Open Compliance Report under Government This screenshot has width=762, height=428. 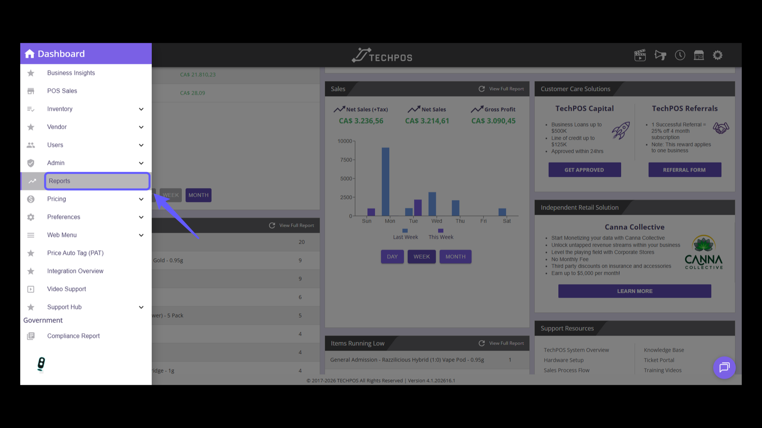[73, 336]
